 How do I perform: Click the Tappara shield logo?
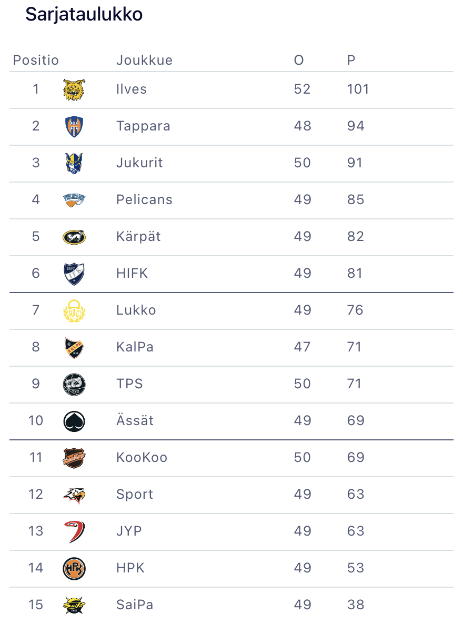[74, 126]
